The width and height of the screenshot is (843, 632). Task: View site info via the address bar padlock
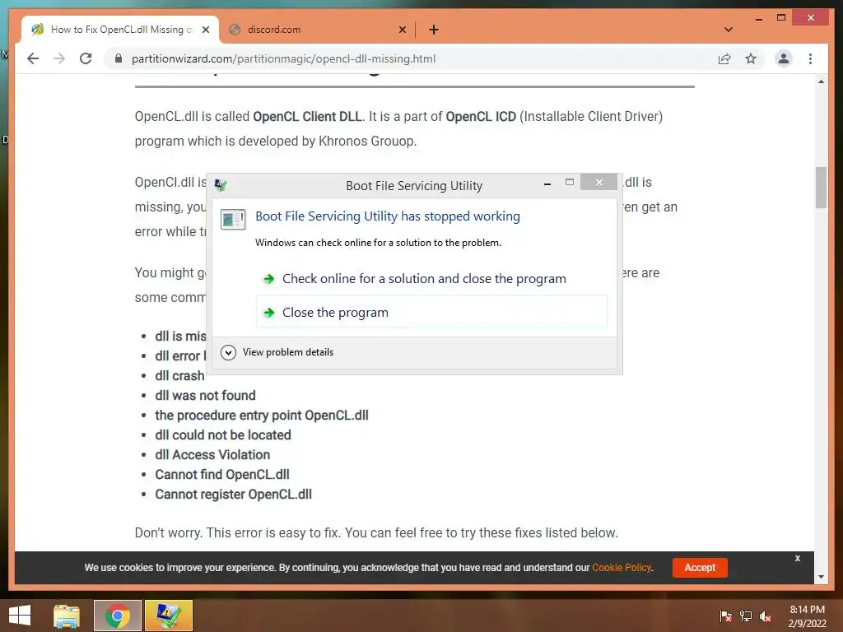tap(119, 58)
